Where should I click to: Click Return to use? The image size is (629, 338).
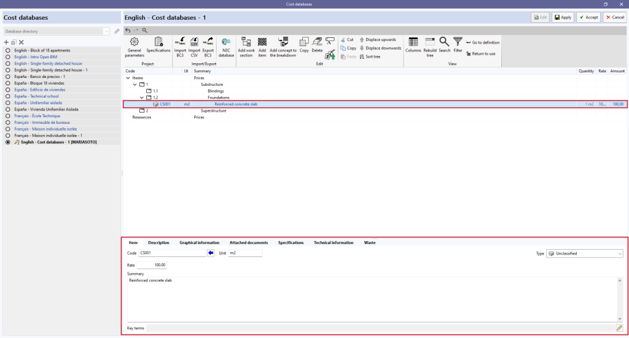480,53
